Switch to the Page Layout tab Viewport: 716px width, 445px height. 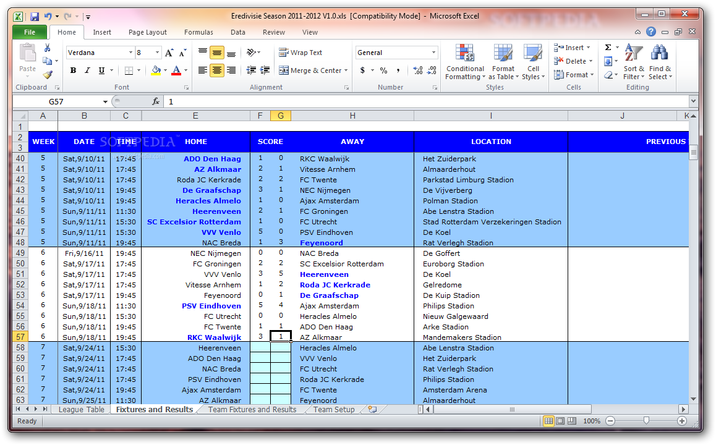pyautogui.click(x=148, y=32)
